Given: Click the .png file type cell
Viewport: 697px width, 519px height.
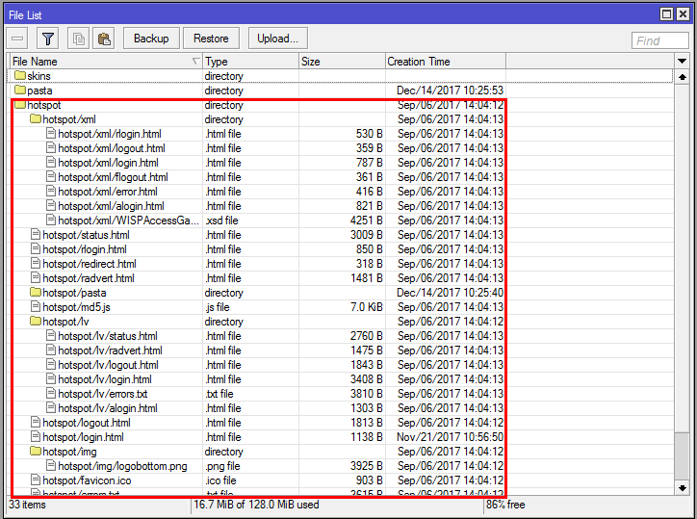Looking at the screenshot, I should coord(222,466).
